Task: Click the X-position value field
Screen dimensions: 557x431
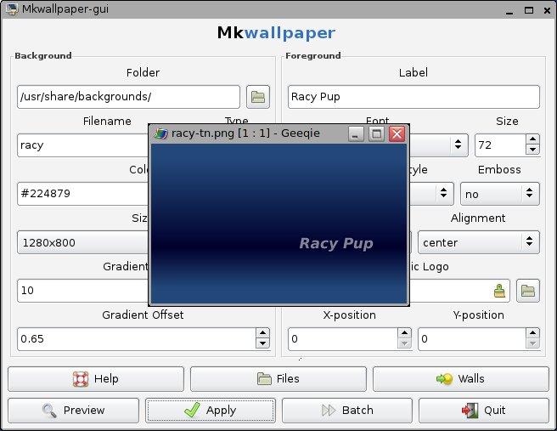Action: (343, 339)
